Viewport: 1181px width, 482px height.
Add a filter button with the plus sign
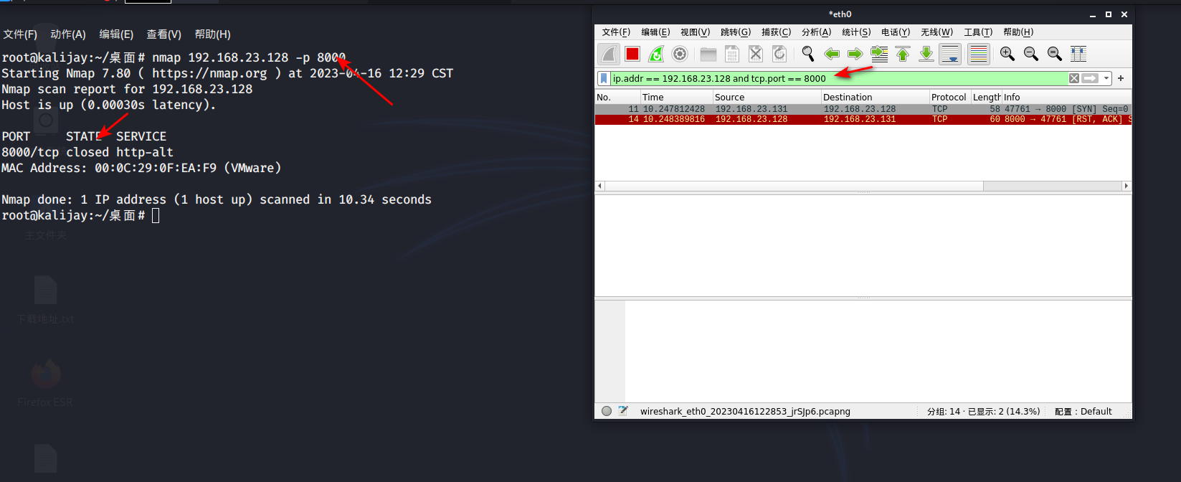point(1121,78)
